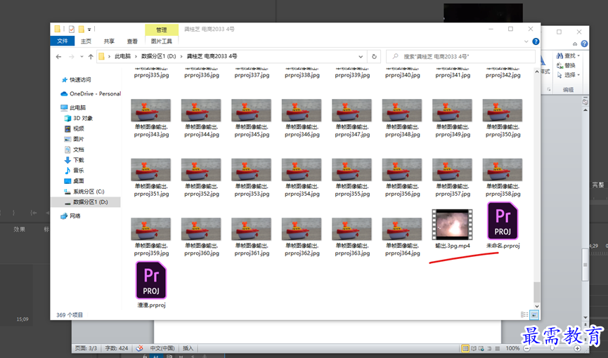Click the new folder icon in quick access toolbar

(x=81, y=29)
